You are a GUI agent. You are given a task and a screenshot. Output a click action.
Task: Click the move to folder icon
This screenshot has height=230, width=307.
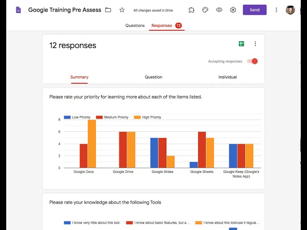pos(108,10)
